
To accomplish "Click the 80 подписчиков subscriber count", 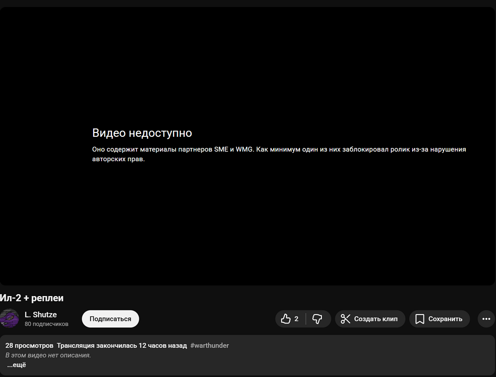I will [x=47, y=324].
